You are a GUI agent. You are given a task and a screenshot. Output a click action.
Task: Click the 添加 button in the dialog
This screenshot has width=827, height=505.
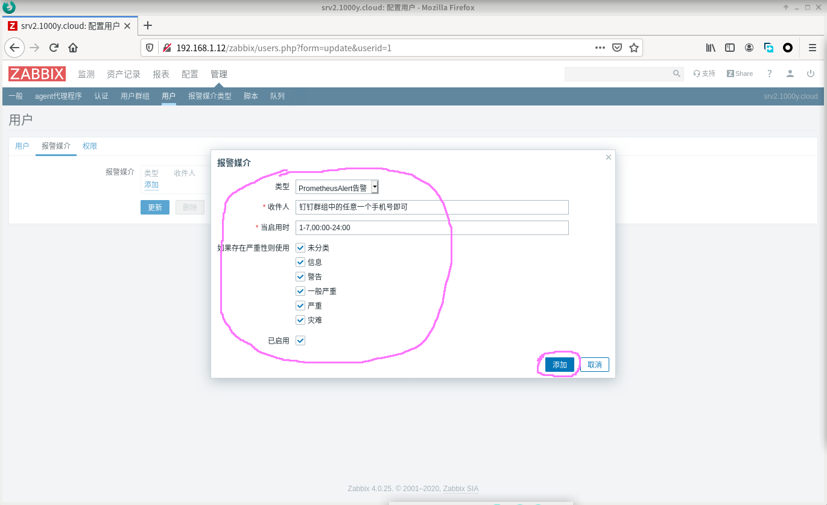click(559, 365)
